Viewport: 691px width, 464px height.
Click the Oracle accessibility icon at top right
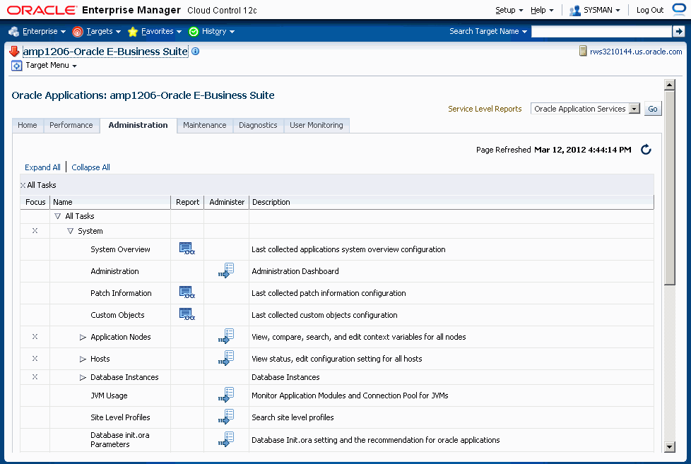679,10
